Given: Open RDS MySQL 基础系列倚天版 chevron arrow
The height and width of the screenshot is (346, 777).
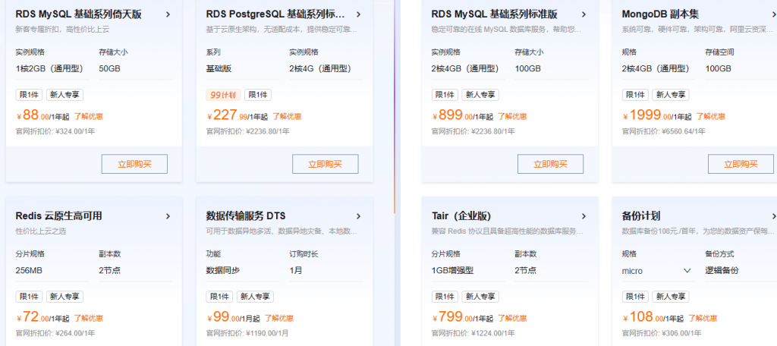Looking at the screenshot, I should (168, 14).
